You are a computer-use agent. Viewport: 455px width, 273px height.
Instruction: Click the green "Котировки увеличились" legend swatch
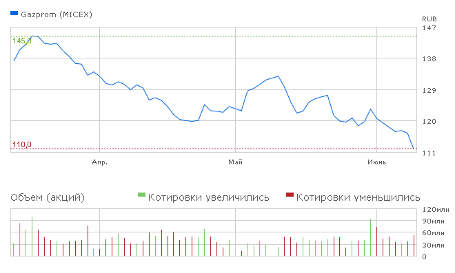(141, 195)
